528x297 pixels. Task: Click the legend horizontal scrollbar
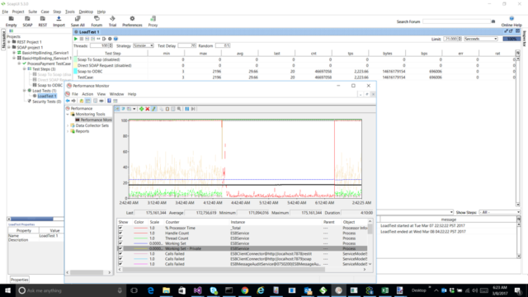224,270
